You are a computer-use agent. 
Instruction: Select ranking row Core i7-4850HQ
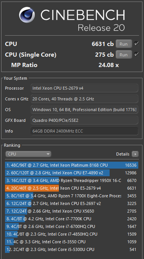(71, 234)
